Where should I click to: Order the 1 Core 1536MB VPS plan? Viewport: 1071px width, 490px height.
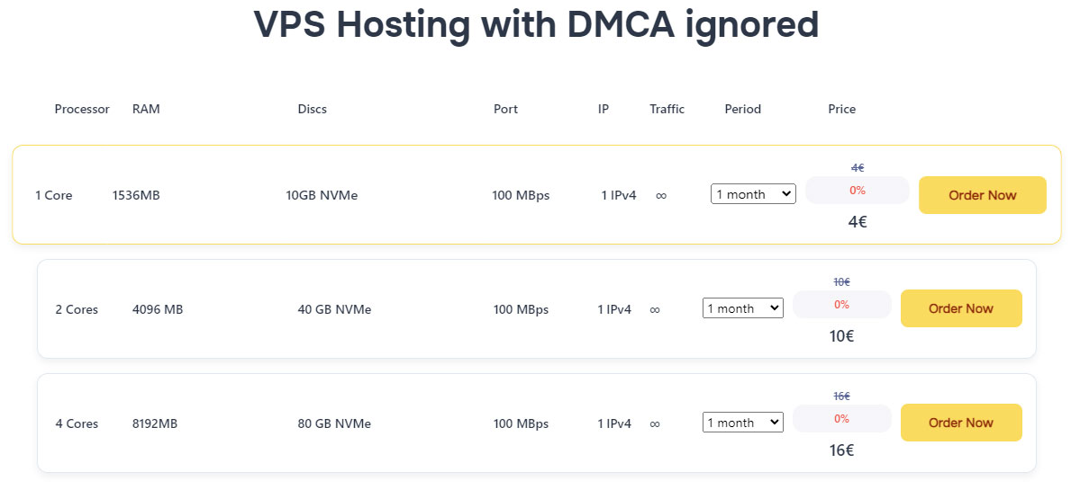click(x=982, y=195)
